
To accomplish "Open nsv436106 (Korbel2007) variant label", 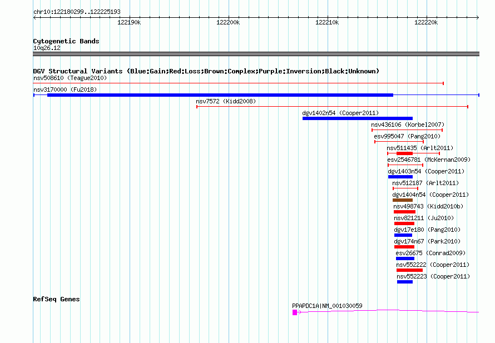I will 408,125.
